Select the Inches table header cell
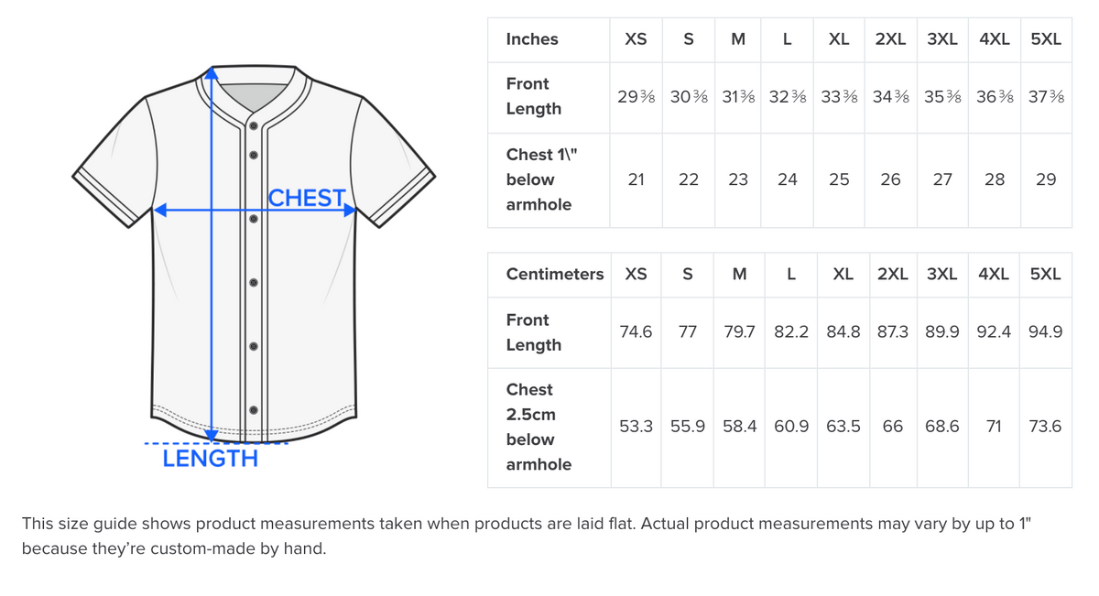1099x596 pixels. tap(532, 39)
